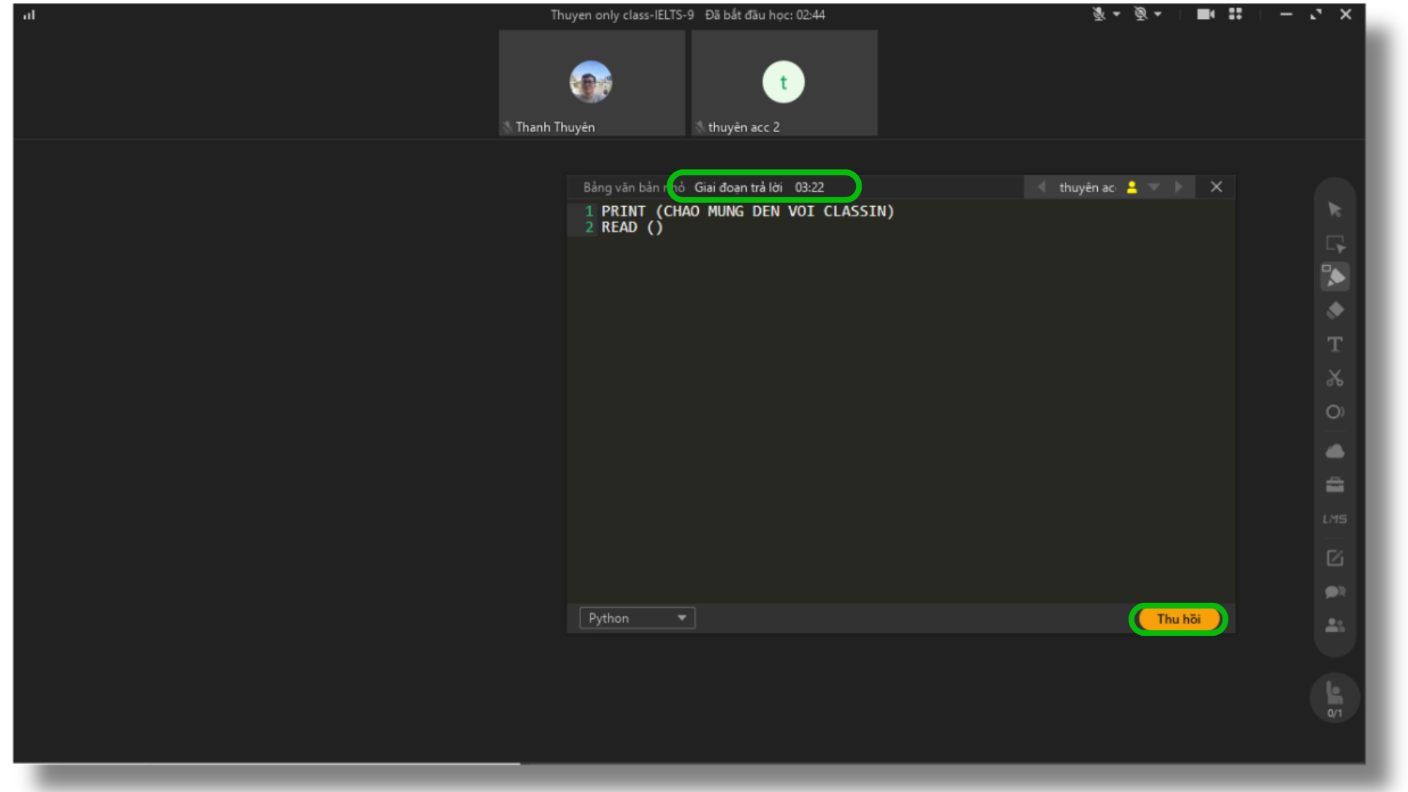The height and width of the screenshot is (792, 1408).
Task: Open the chat messages icon
Action: pos(1335,592)
